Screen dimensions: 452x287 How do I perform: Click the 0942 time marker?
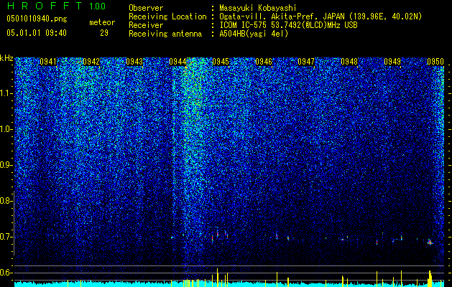(x=91, y=62)
